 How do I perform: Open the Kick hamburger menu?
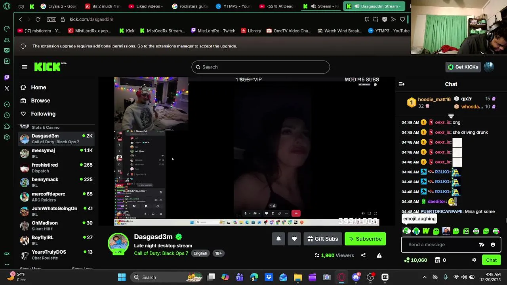[25, 67]
